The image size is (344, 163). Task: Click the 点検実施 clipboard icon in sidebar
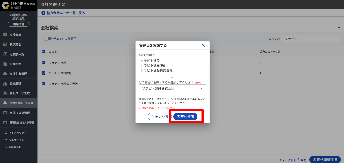[5, 35]
